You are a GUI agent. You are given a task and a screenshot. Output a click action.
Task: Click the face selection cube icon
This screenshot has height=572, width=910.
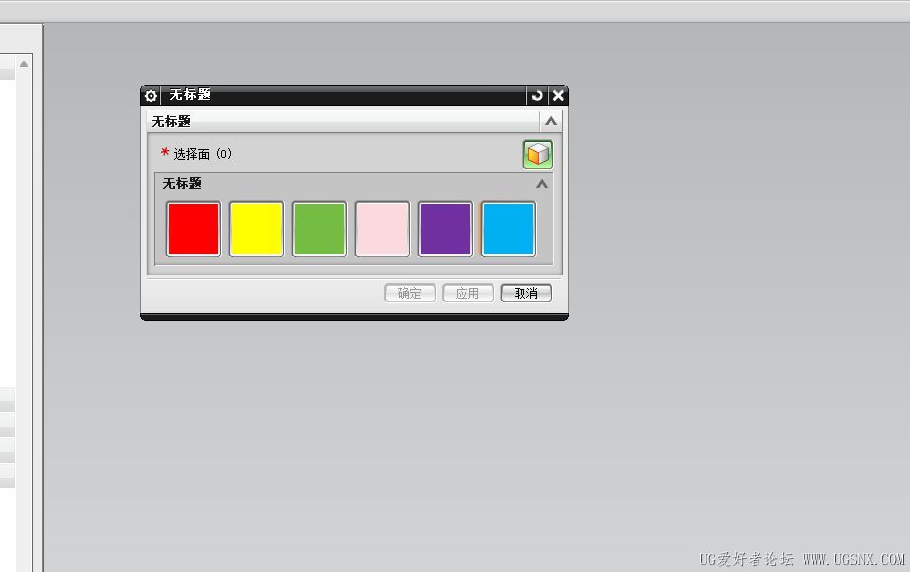pyautogui.click(x=538, y=154)
